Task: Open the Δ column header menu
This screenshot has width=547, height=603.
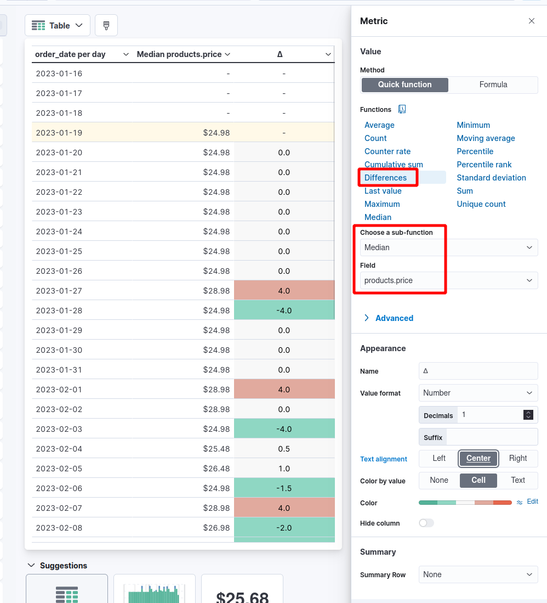Action: [x=328, y=54]
